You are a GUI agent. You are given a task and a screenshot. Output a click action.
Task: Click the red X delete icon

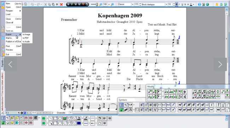click(x=61, y=5)
